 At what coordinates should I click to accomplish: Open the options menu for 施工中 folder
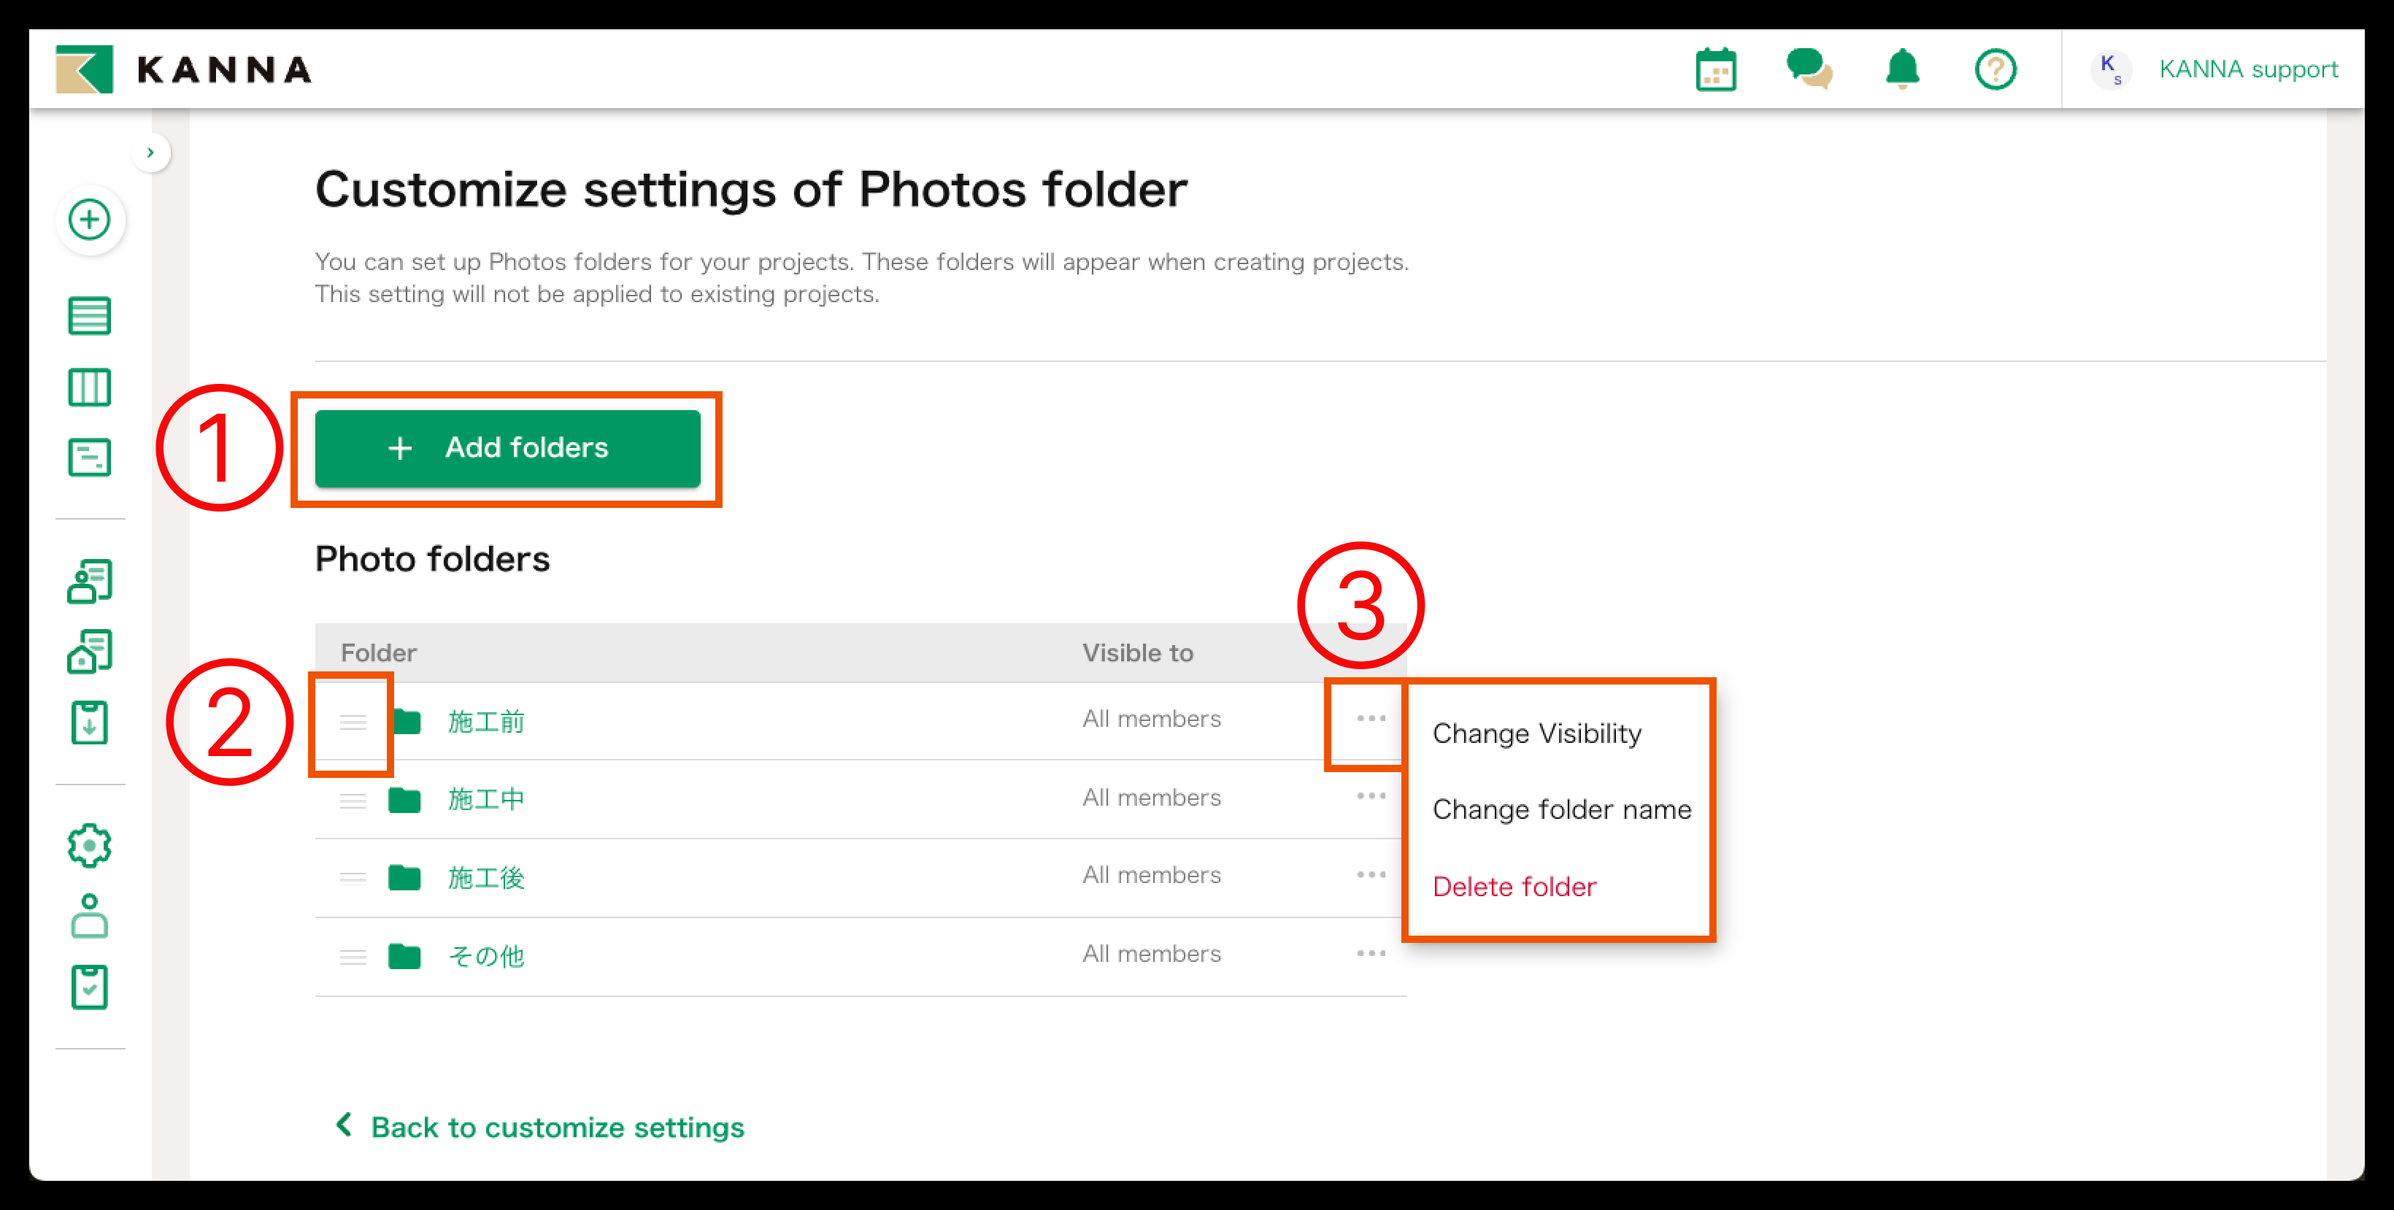[x=1371, y=796]
